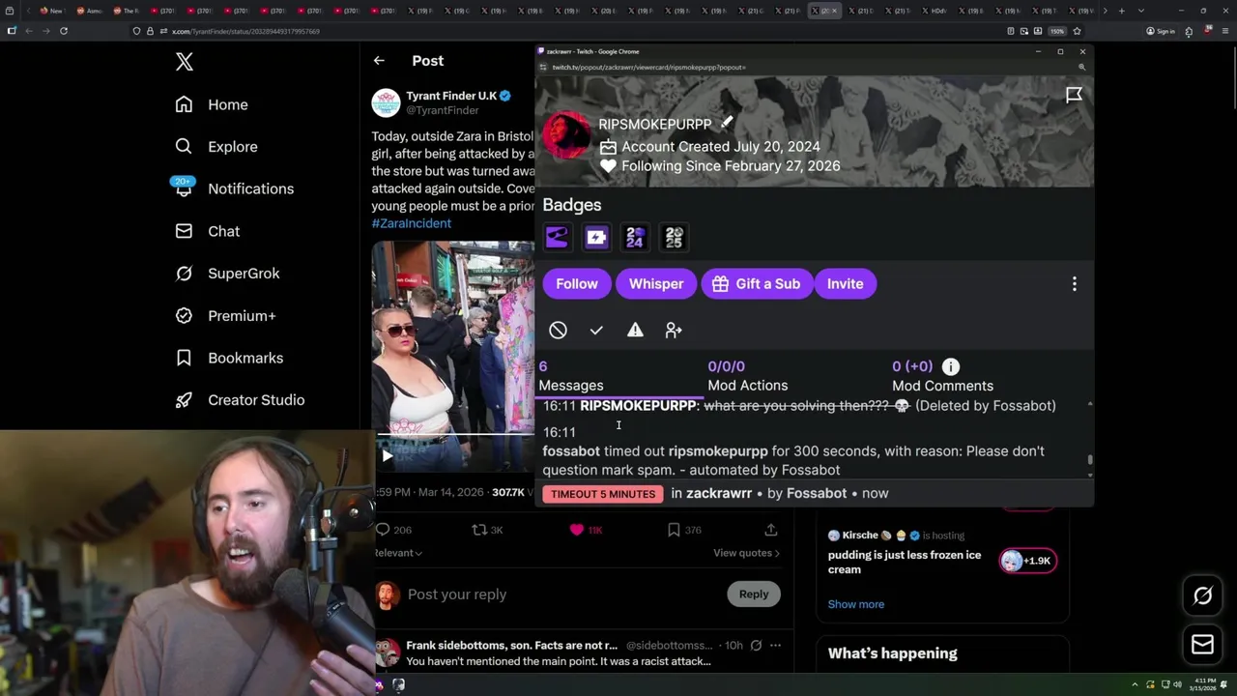Toggle the bookmark icon with 376 saves

[674, 530]
